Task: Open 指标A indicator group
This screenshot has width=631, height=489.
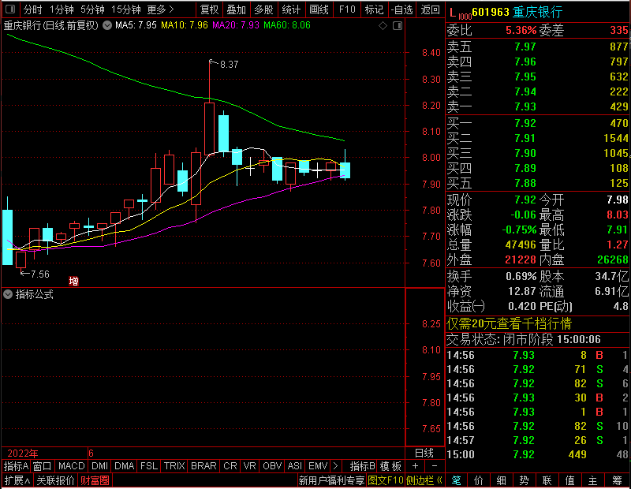Action: tap(16, 466)
